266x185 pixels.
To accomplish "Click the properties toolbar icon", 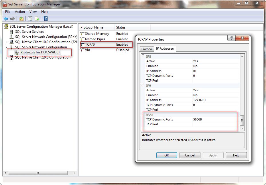I will pos(30,19).
